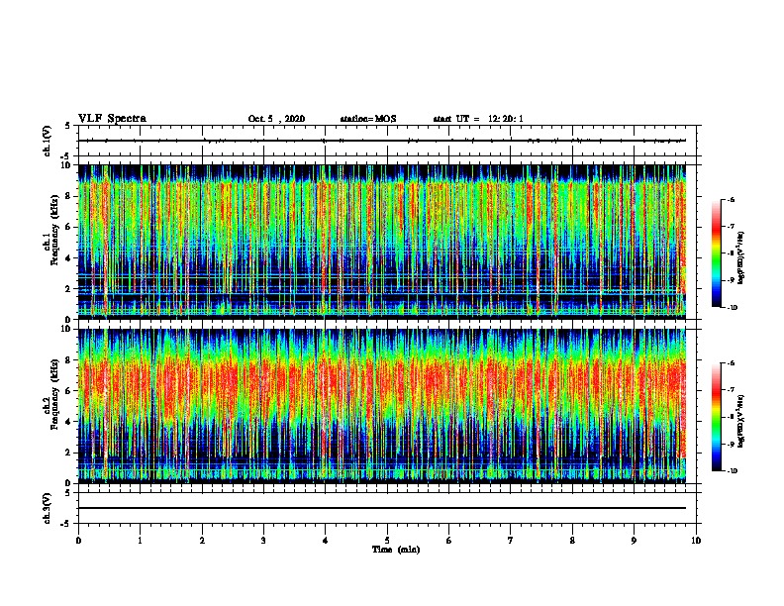Click the "ch.1(V)" waveform axis label
This screenshot has width=784, height=606.
(x=48, y=141)
